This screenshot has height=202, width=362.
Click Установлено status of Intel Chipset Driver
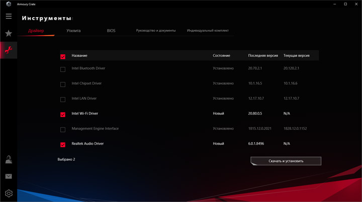tap(223, 83)
